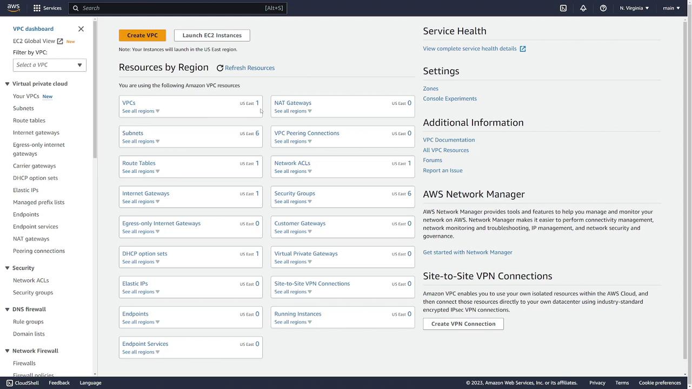Open Route tables in the sidebar

tap(29, 120)
